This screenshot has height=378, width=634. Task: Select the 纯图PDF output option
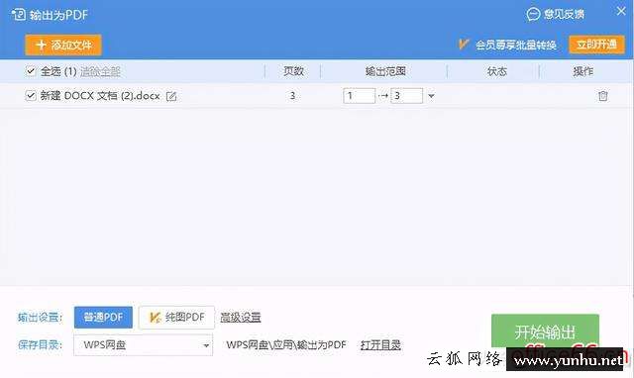176,318
